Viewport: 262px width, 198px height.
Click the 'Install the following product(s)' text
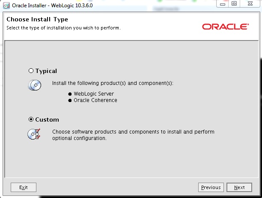pyautogui.click(x=113, y=83)
